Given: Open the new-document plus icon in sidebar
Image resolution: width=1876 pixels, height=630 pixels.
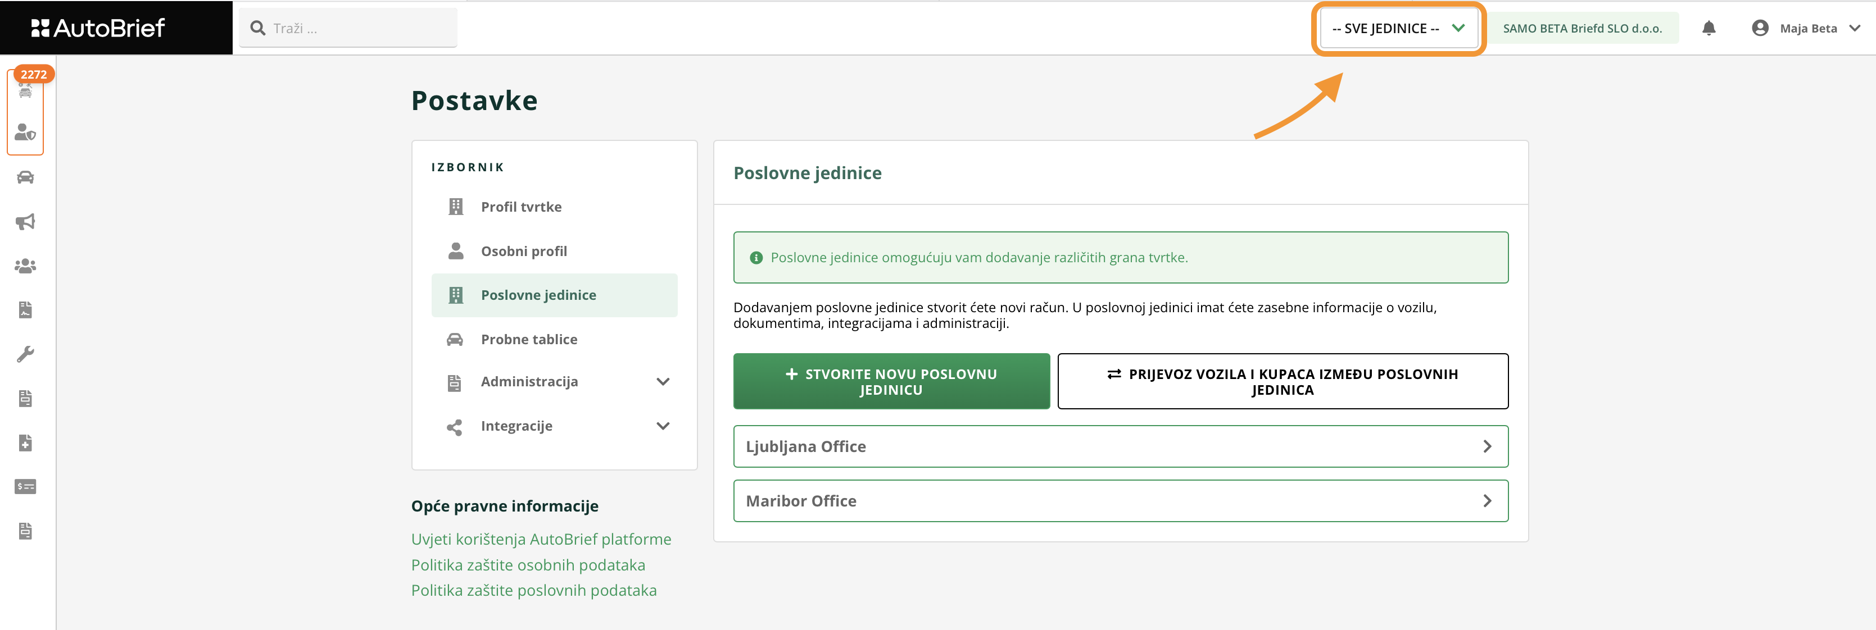Looking at the screenshot, I should click(25, 443).
